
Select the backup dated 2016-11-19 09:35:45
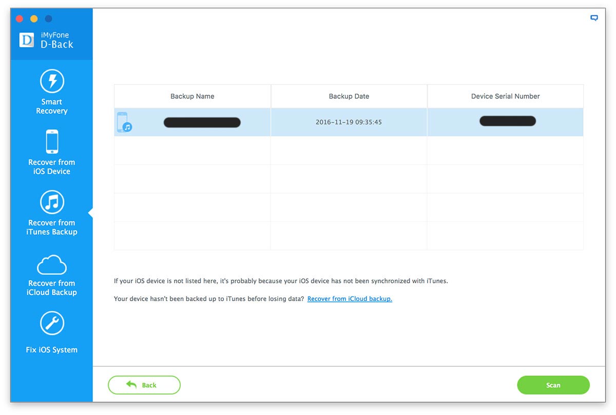tap(349, 122)
